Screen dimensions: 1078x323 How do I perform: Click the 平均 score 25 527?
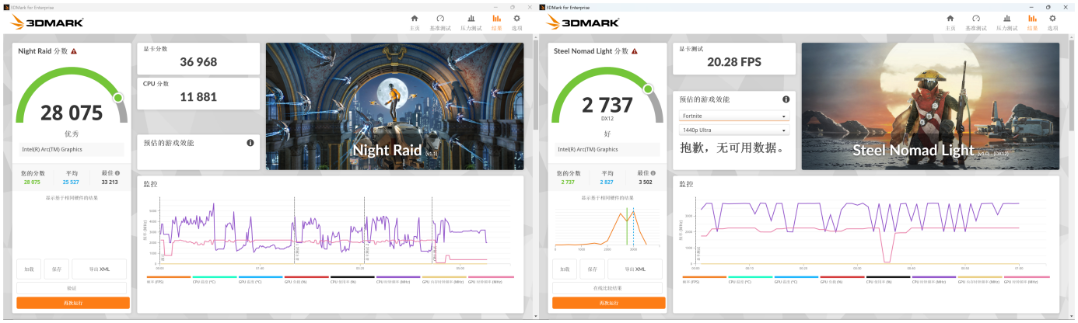pos(72,182)
